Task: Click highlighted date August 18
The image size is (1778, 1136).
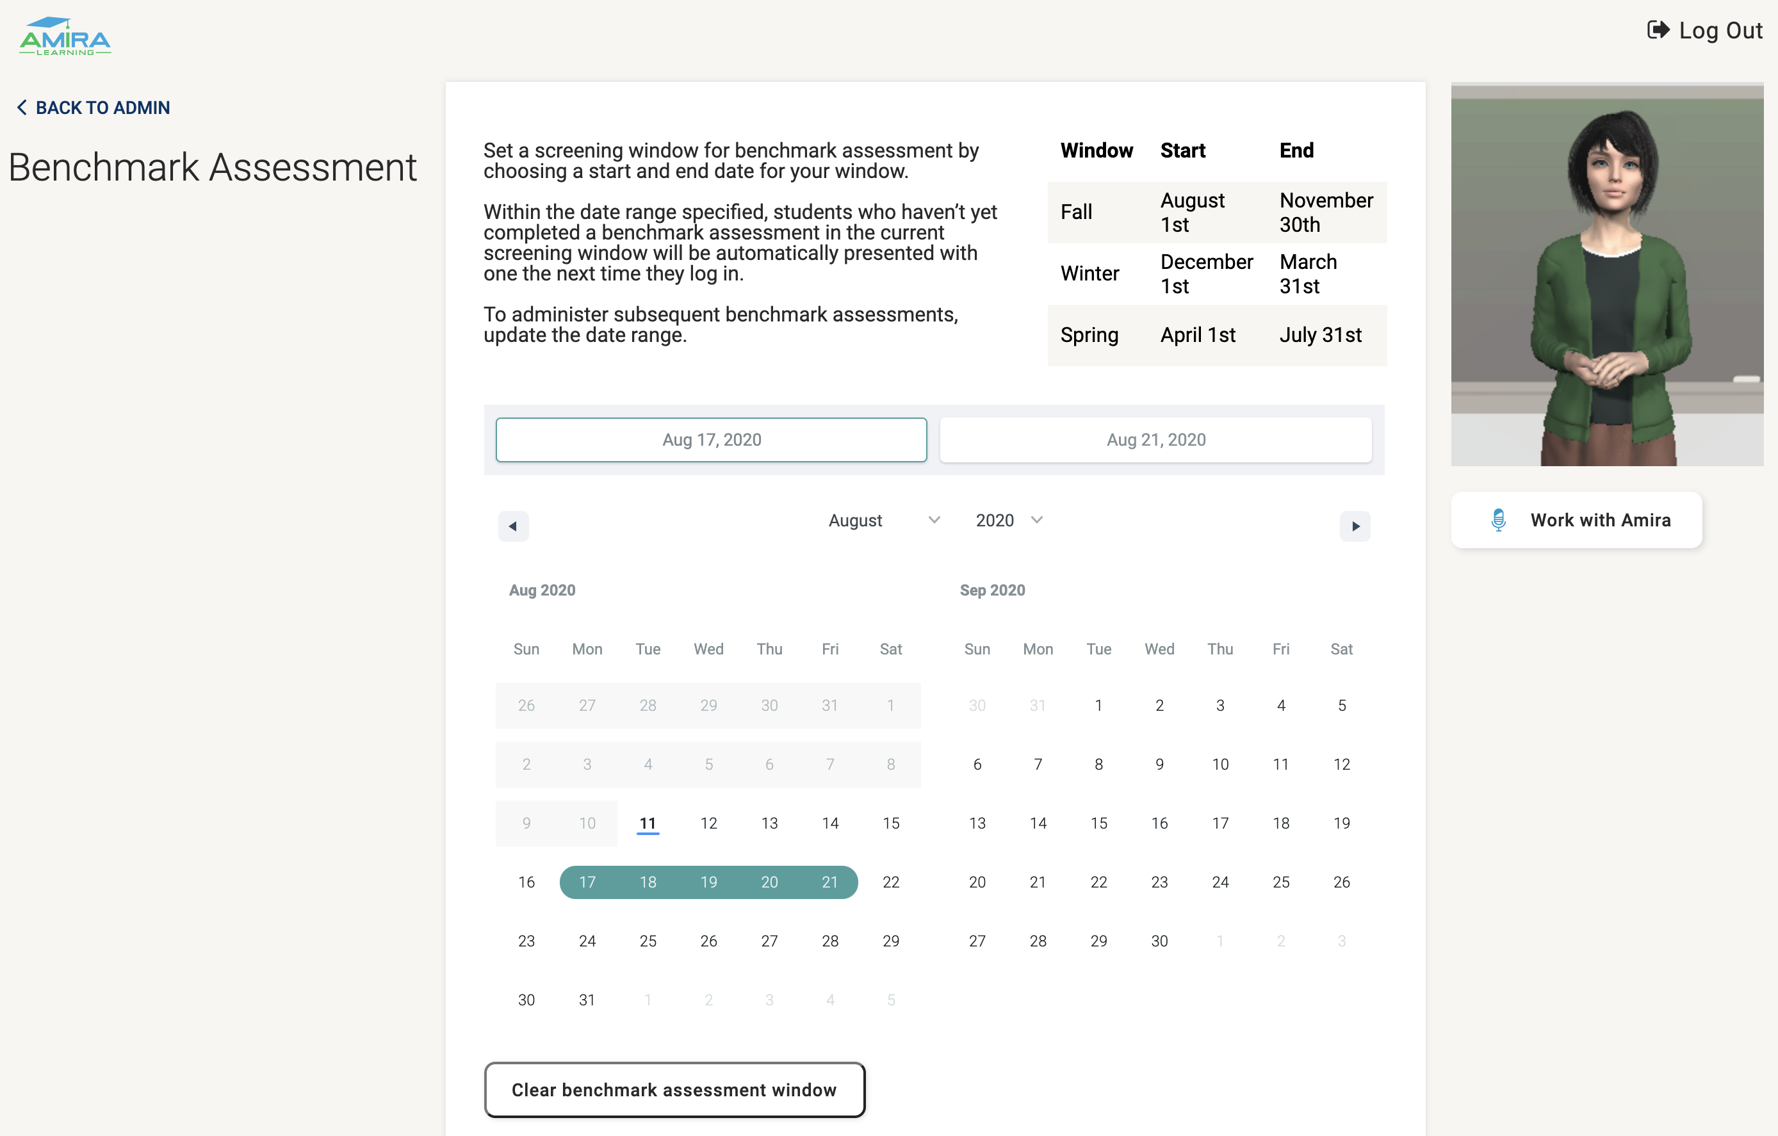Action: (648, 882)
